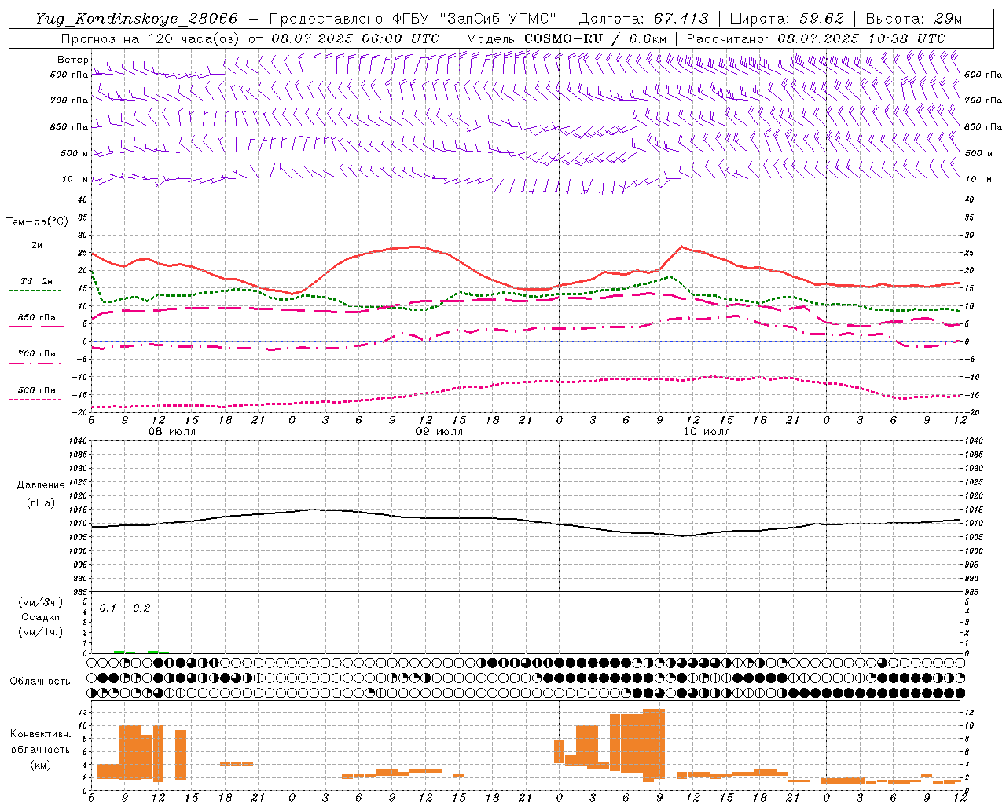The width and height of the screenshot is (1006, 804).
Task: Click the Долгота: 67.413 header value
Action: 643,19
